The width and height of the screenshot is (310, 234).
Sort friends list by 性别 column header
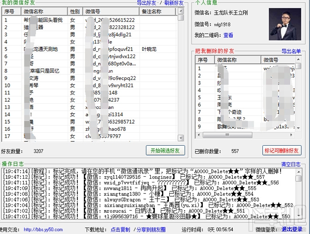(75, 11)
